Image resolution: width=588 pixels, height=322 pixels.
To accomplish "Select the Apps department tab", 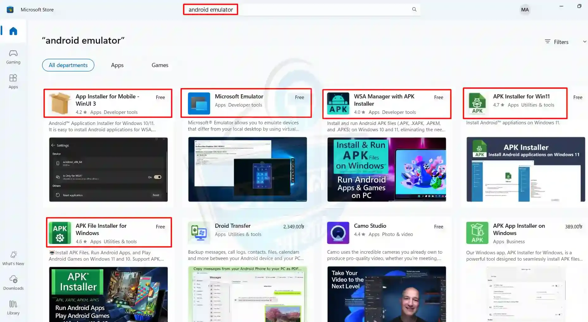I will [117, 65].
